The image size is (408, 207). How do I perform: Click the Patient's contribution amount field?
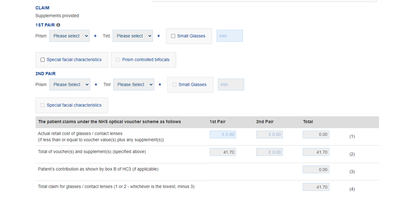(316, 169)
